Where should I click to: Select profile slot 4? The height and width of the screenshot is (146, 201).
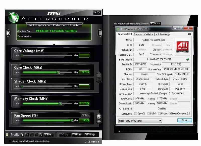[36, 135]
